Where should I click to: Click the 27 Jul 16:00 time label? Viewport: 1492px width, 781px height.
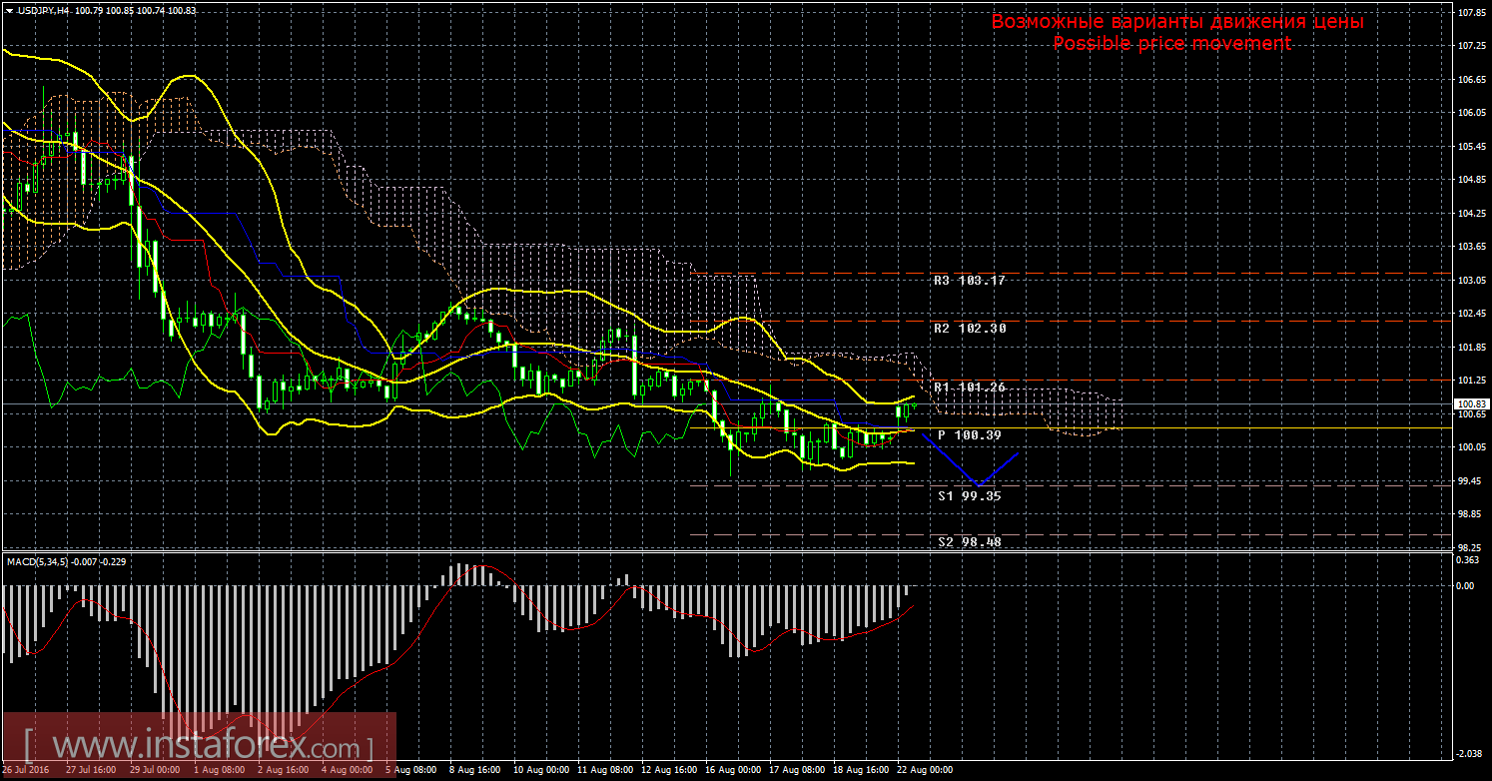90,771
